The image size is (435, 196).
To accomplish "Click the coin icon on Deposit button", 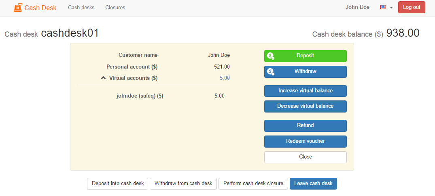I will tap(271, 56).
